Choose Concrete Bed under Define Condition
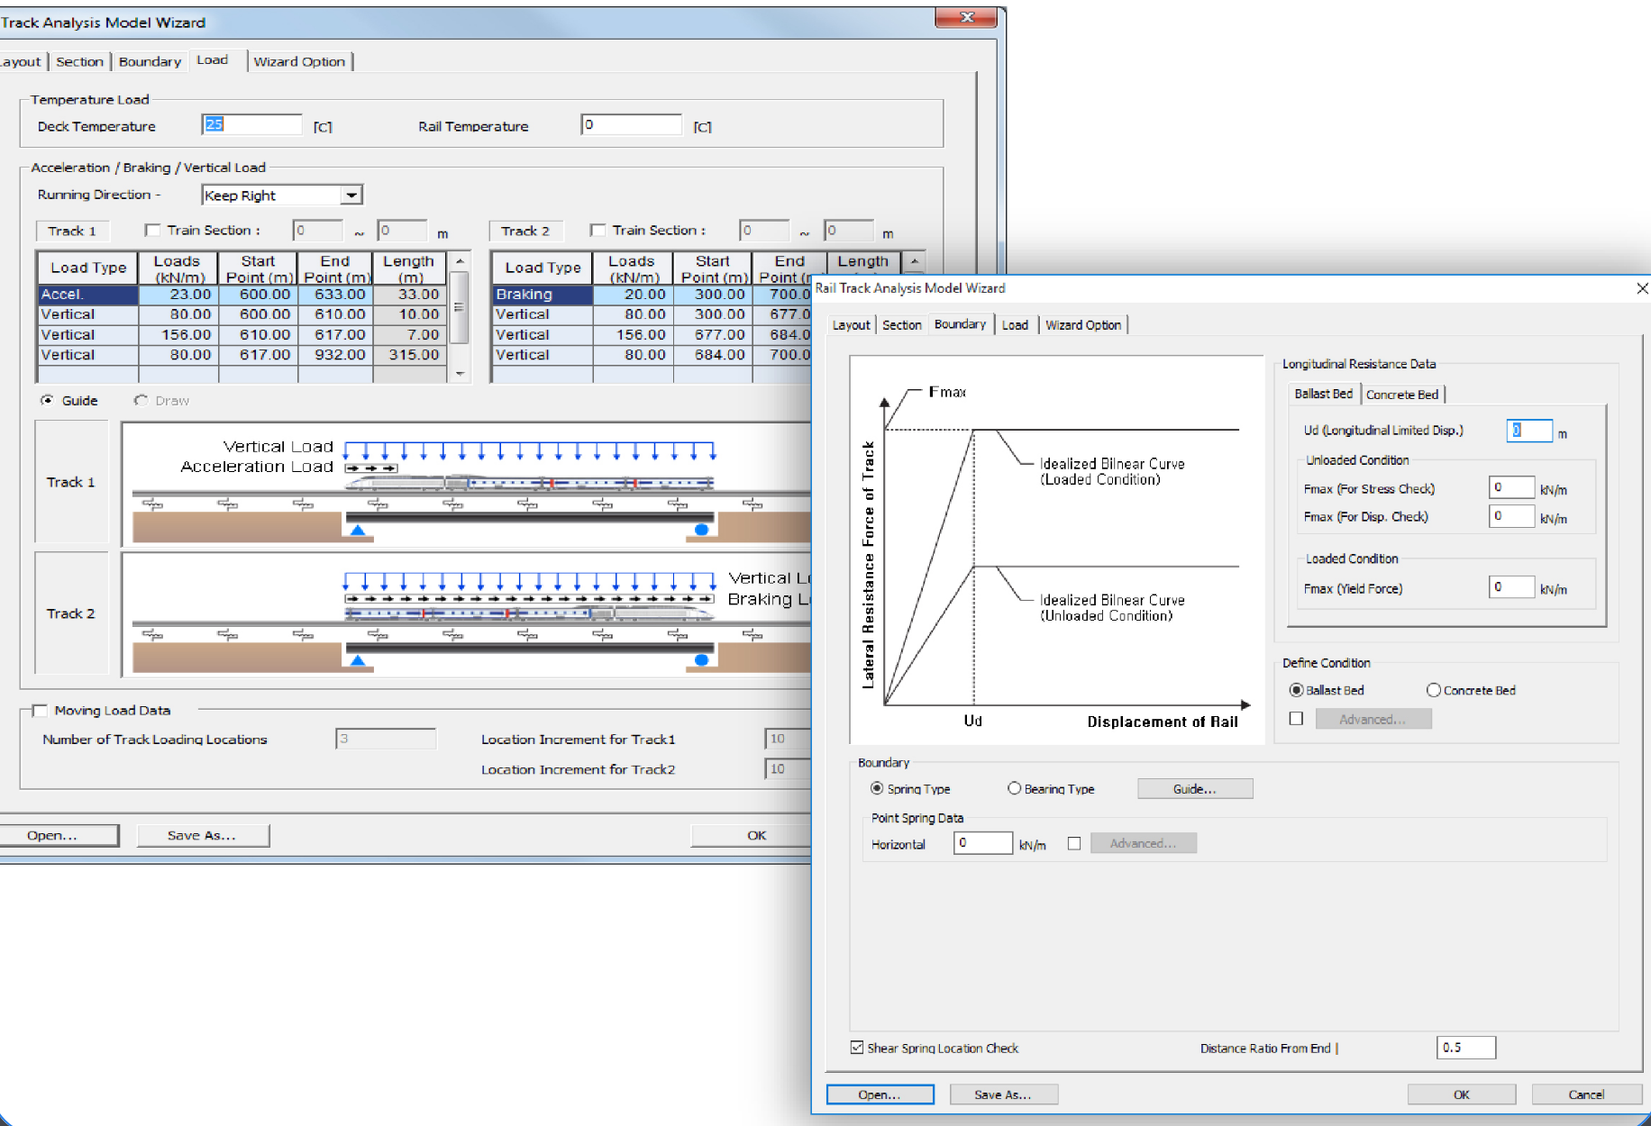 [x=1433, y=690]
